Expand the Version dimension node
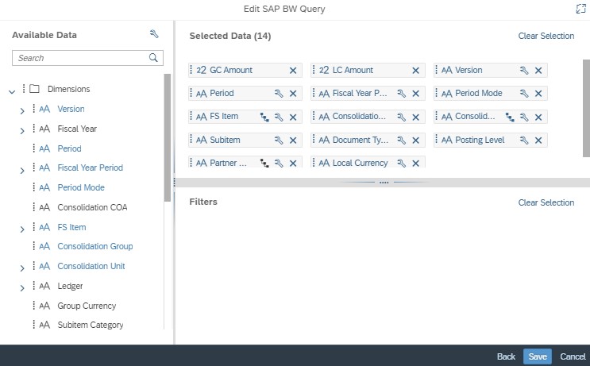Screen dimensions: 590x366 pyautogui.click(x=22, y=111)
